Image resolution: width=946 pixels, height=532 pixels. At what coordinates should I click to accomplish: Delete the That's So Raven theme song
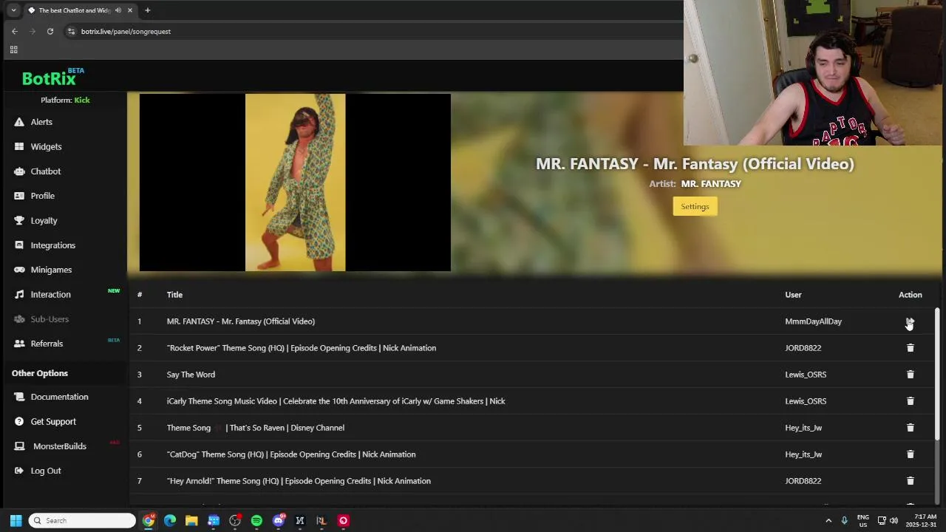point(910,428)
